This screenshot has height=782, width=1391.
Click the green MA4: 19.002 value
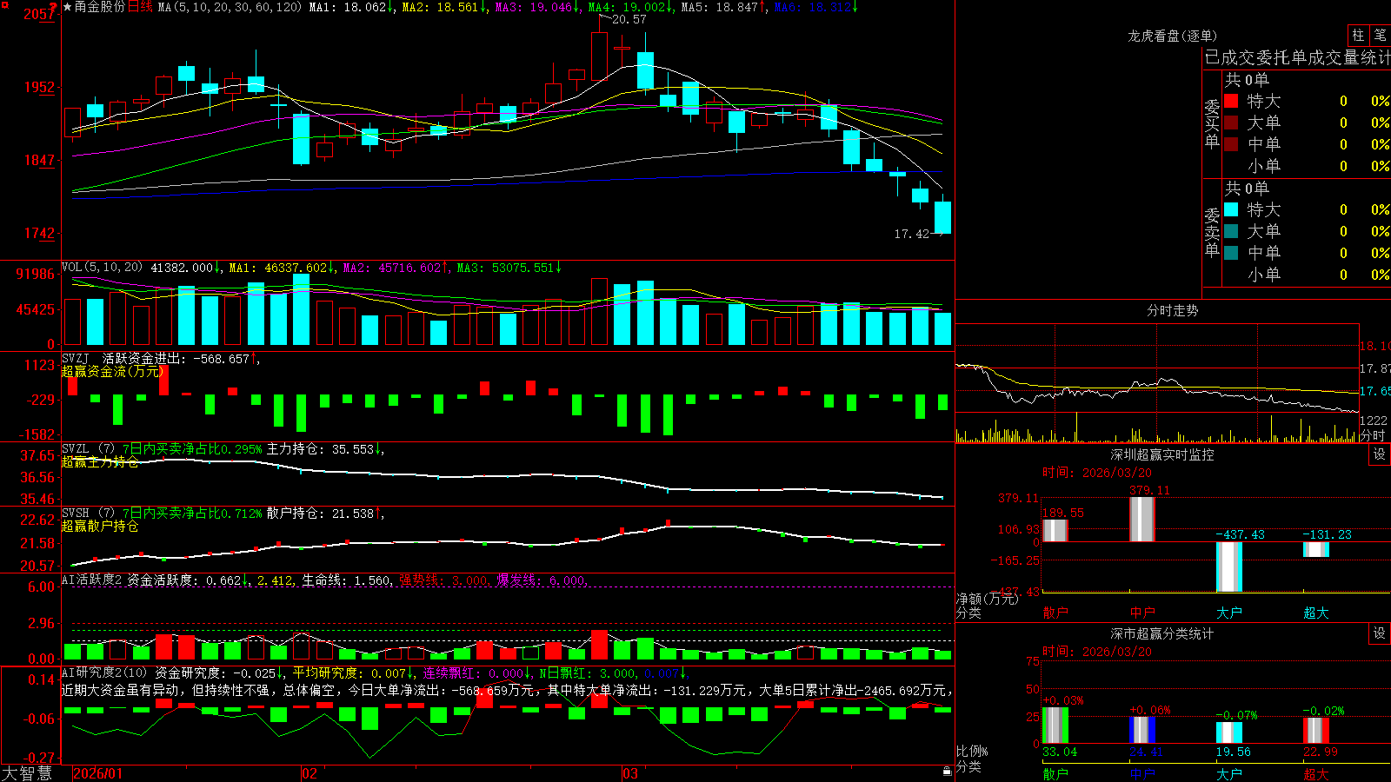click(629, 7)
